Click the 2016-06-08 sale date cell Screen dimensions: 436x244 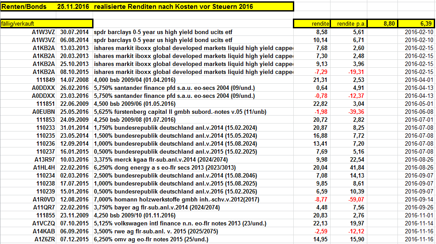pyautogui.click(x=416, y=112)
